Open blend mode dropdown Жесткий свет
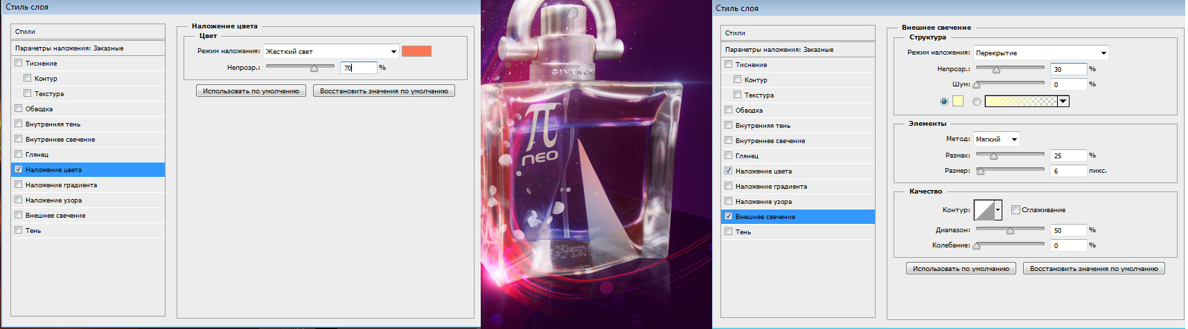Image resolution: width=1188 pixels, height=329 pixels. click(331, 51)
